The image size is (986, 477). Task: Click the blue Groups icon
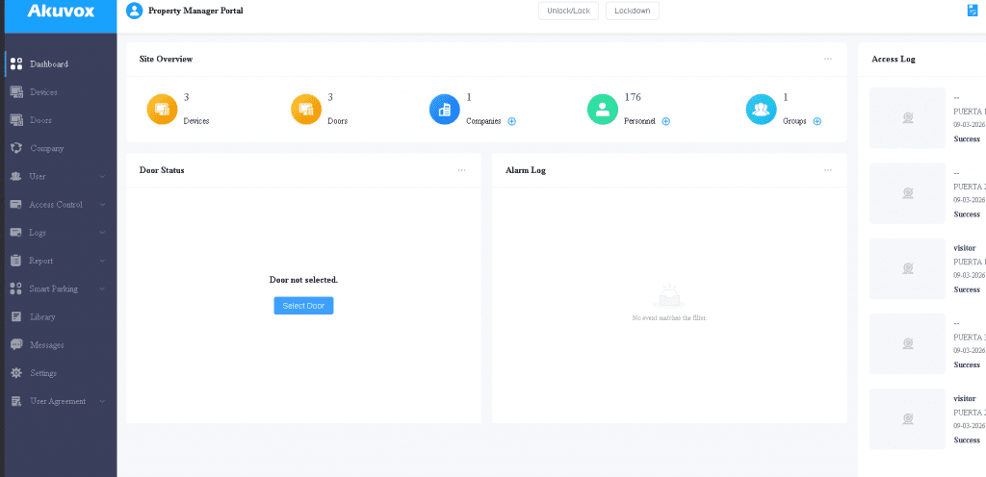tap(761, 110)
